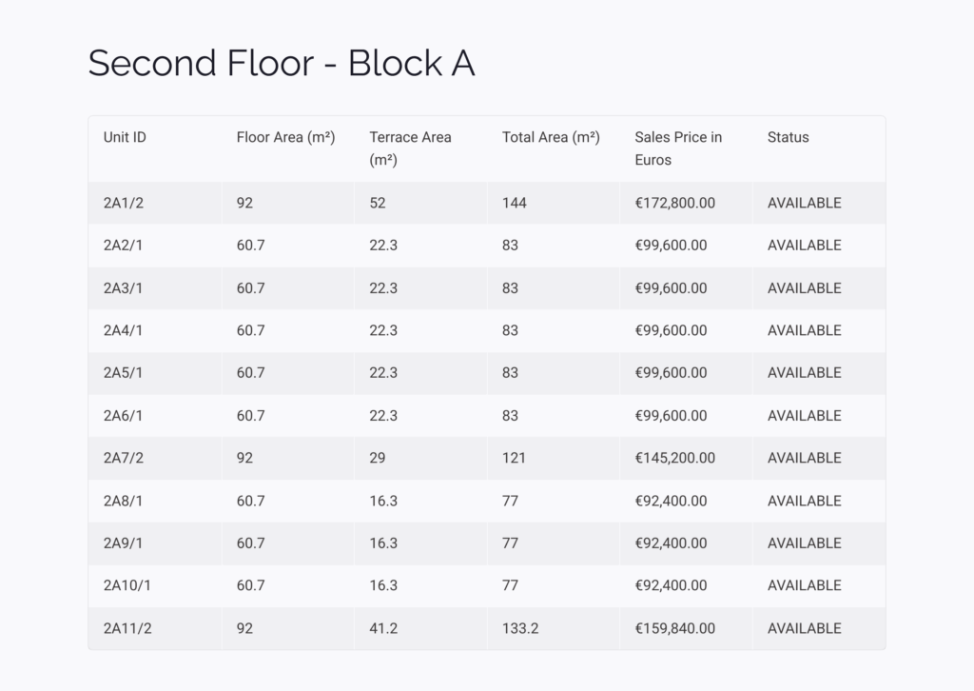Screen dimensions: 974x691
Task: Select the 41.2 terrace area value
Action: [383, 628]
